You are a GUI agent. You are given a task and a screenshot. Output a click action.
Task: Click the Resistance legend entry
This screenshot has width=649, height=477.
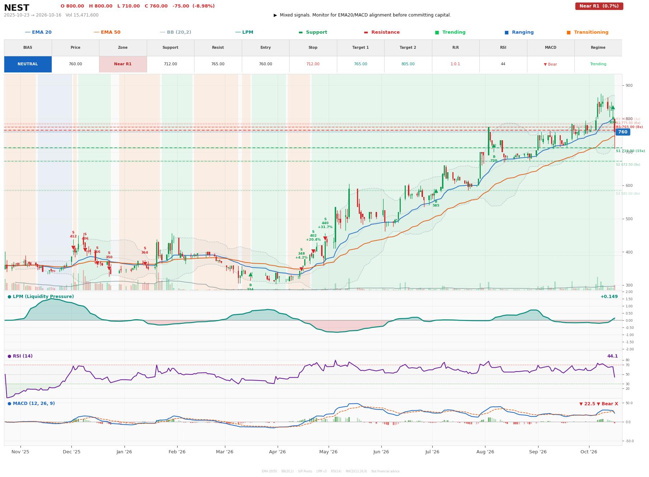click(x=382, y=32)
